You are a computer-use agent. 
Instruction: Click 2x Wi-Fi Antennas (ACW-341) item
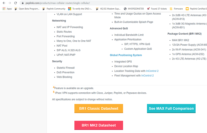point(189,50)
